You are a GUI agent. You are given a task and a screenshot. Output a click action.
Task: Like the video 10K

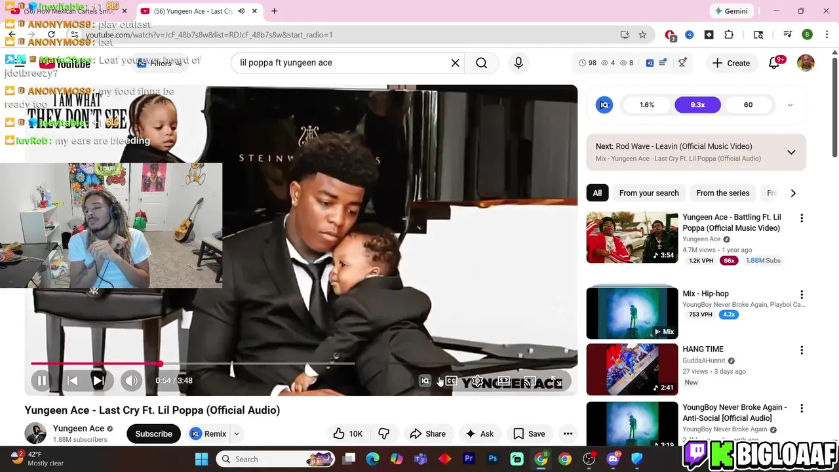click(348, 434)
